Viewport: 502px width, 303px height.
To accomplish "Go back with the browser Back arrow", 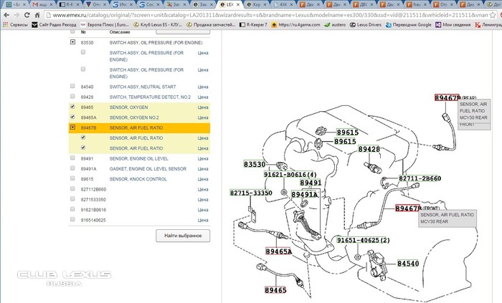I will click(x=6, y=15).
